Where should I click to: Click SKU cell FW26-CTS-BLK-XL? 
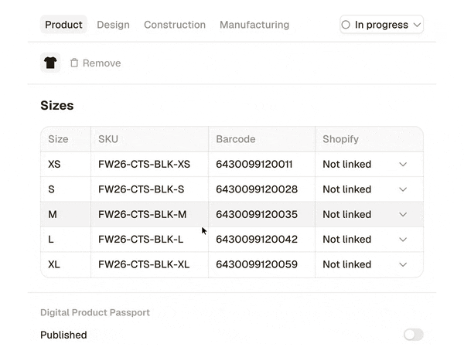(x=150, y=264)
